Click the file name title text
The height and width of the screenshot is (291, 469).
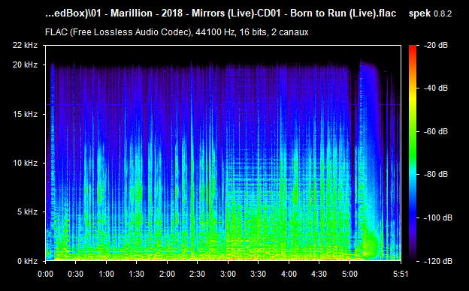click(221, 13)
